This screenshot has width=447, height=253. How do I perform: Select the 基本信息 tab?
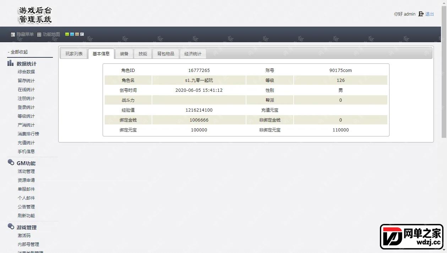(101, 54)
